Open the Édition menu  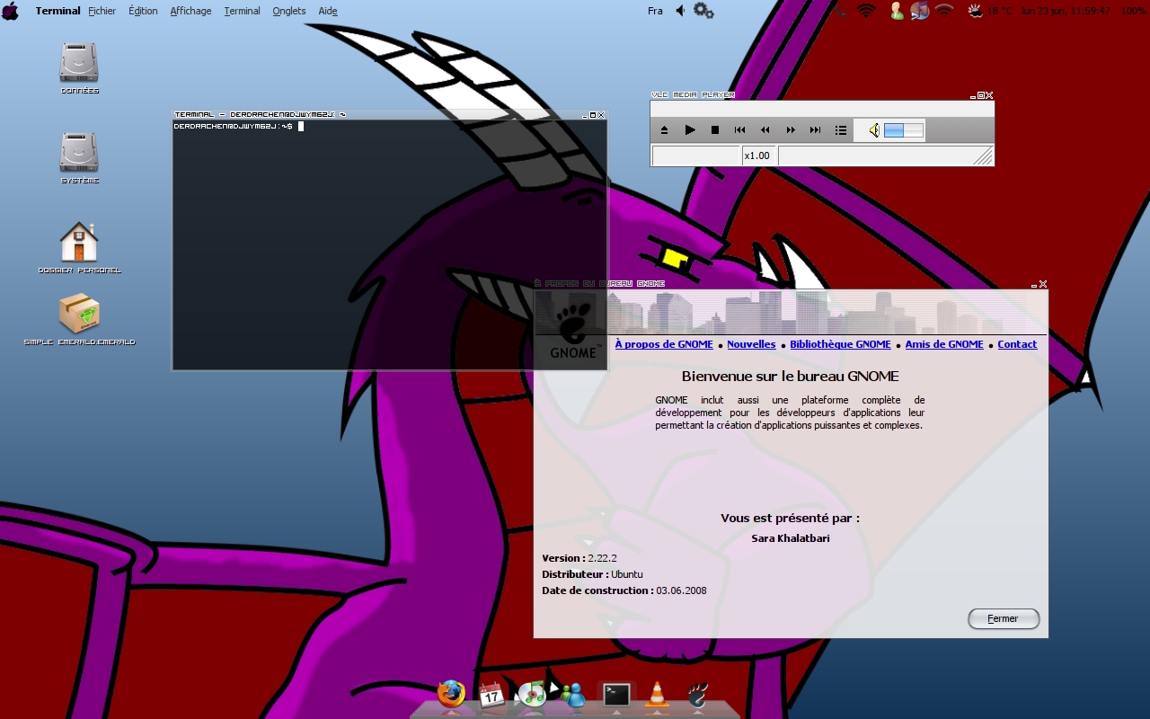click(x=143, y=11)
